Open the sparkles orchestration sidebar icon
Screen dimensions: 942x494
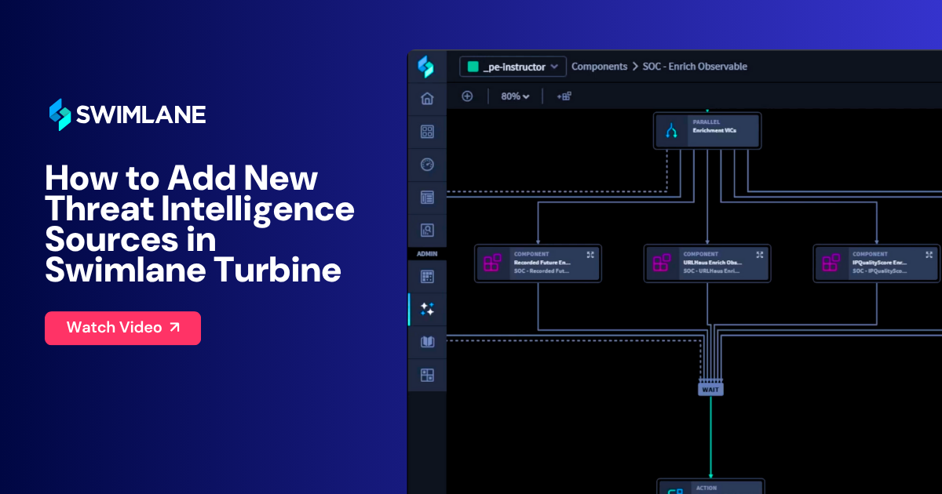coord(427,309)
